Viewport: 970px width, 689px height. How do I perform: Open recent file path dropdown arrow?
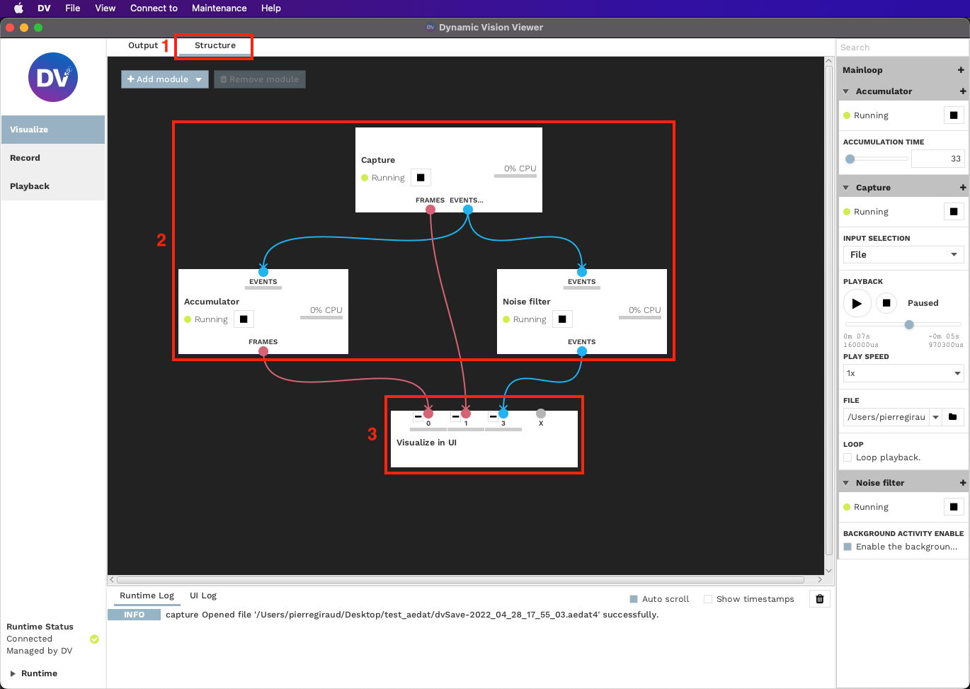click(x=935, y=417)
